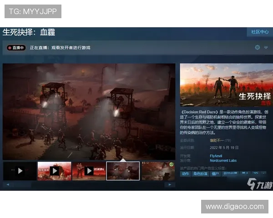
Task: Click the right arrow of thumbnail strip
Action: 170,185
